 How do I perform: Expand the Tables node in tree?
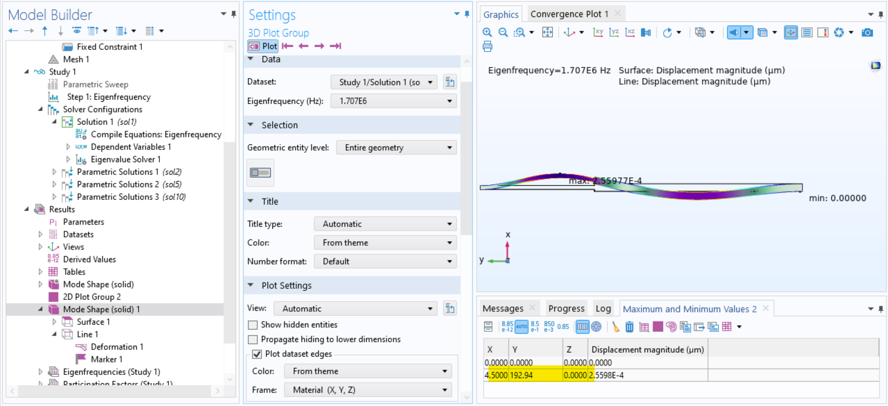tap(40, 272)
